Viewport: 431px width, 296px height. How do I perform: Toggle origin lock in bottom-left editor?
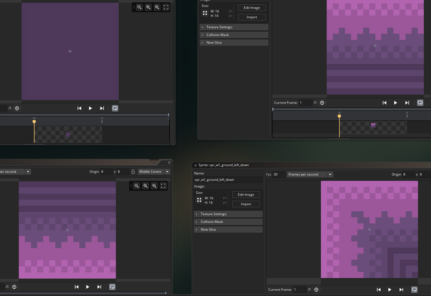(133, 171)
